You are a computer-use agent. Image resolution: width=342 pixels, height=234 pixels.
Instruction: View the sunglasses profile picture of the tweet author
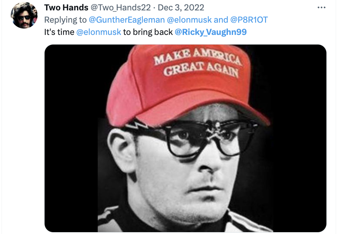(x=24, y=15)
